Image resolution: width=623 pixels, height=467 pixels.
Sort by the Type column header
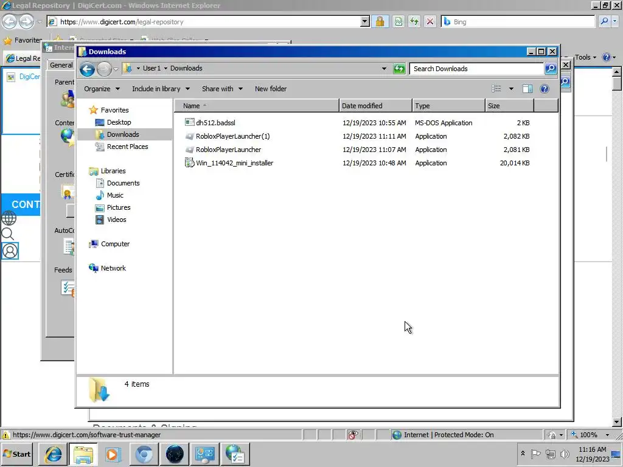(x=448, y=106)
